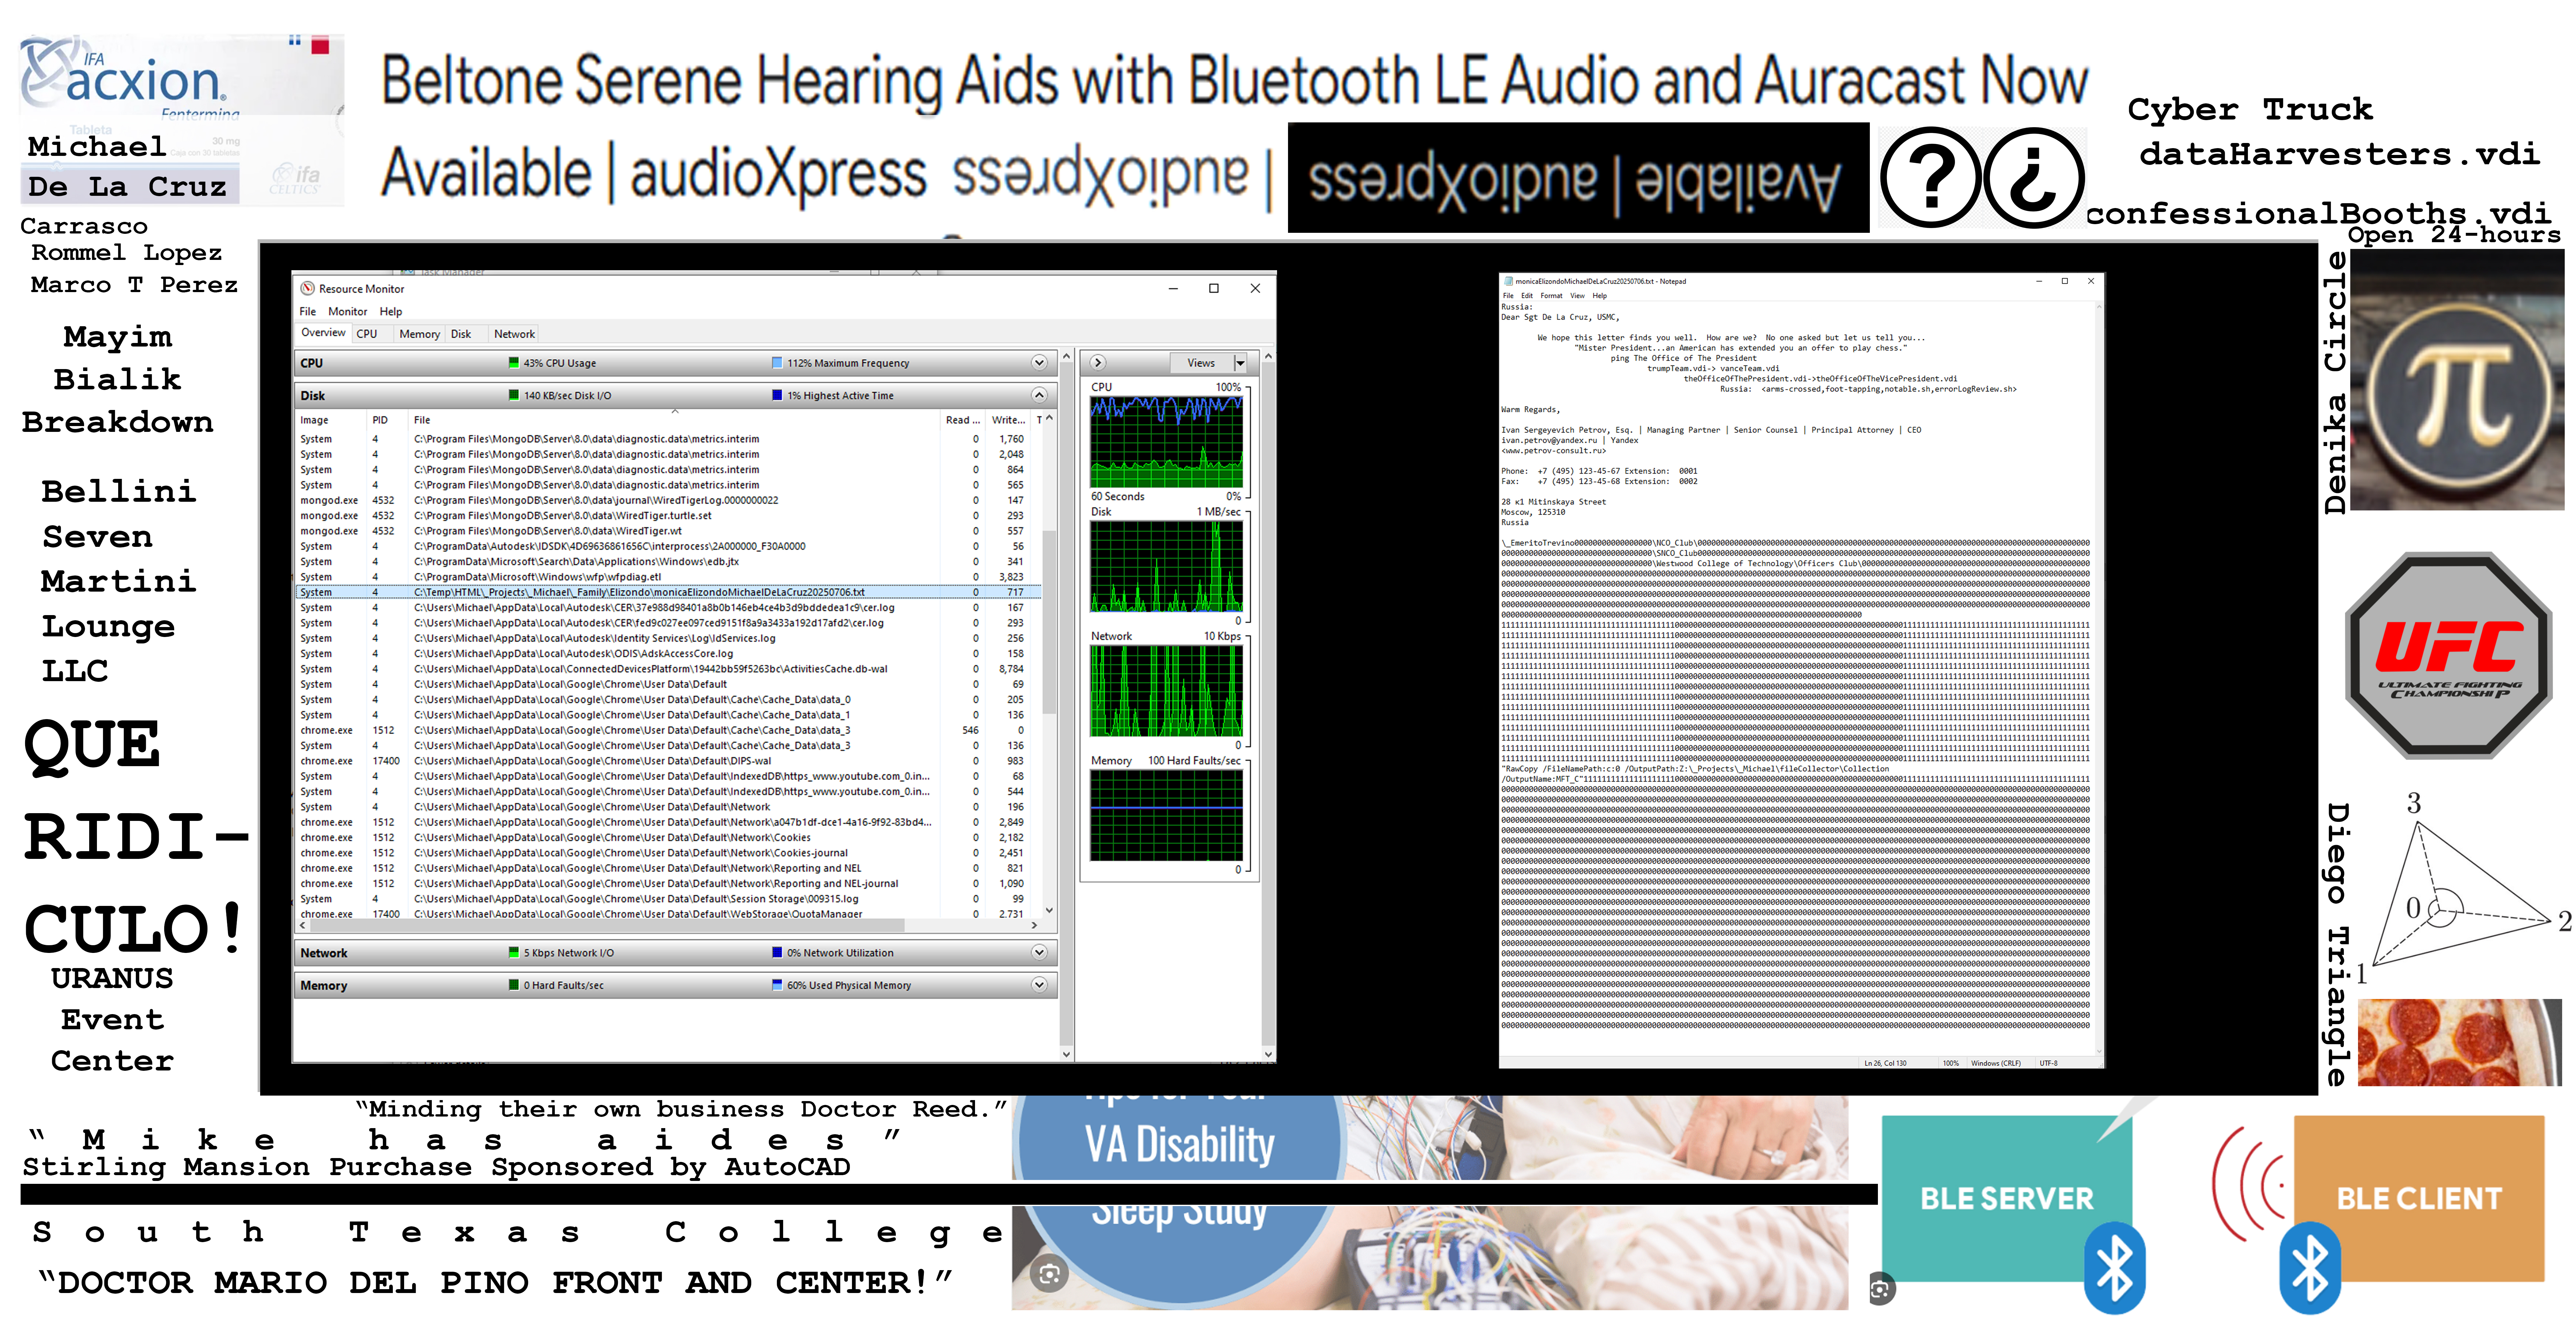Viewport: 2576px width, 1331px height.
Task: Expand the CPU section
Action: pos(1039,363)
